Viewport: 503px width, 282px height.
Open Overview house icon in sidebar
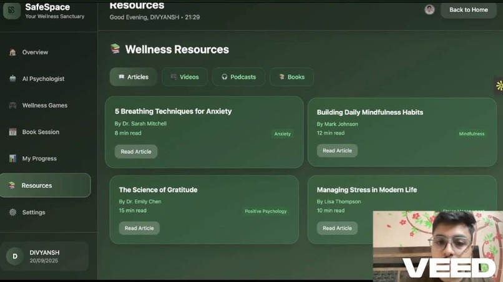[x=12, y=52]
